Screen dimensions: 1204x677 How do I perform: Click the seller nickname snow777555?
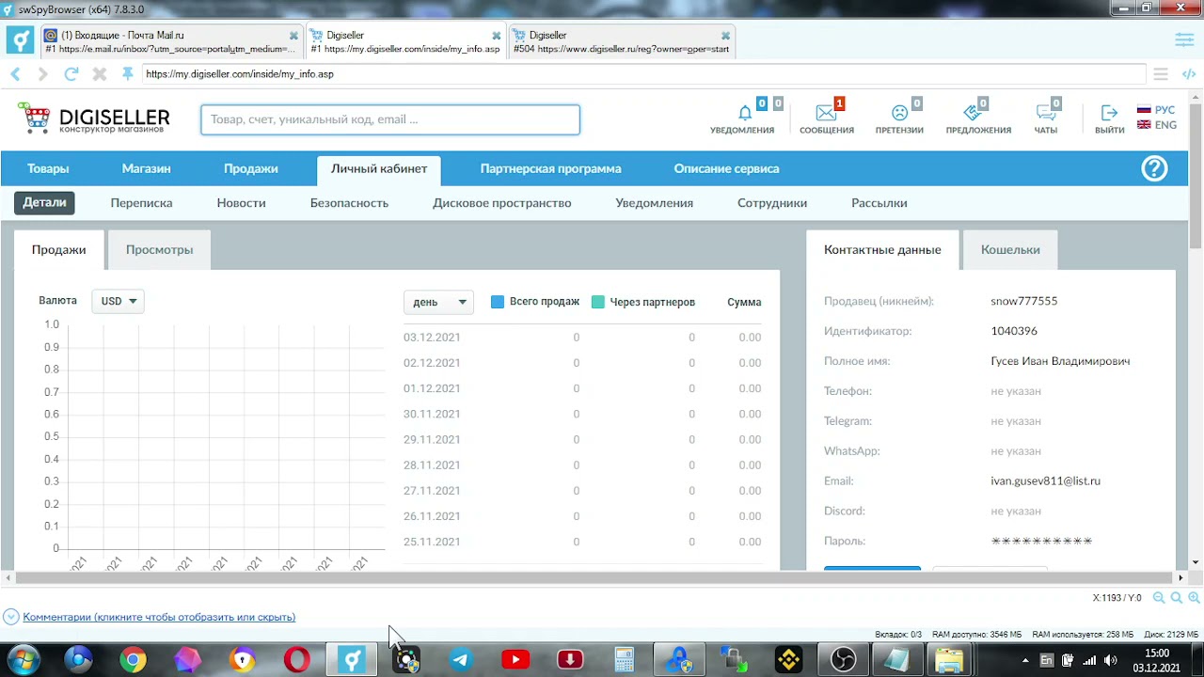tap(1023, 301)
